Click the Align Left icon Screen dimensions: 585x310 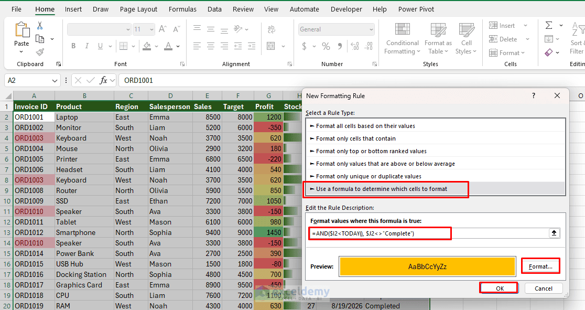(197, 46)
